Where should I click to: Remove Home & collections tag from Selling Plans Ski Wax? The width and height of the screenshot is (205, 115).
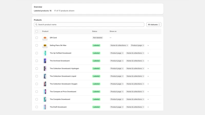[x=127, y=45]
